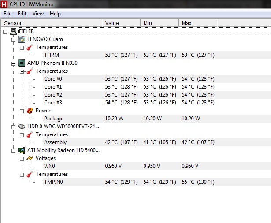Select the Core #2 row
Viewport: 271px width, 223px height.
[157, 95]
